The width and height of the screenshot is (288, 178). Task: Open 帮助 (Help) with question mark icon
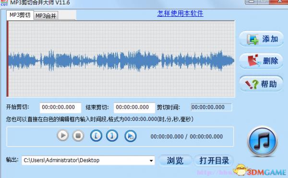click(x=262, y=84)
